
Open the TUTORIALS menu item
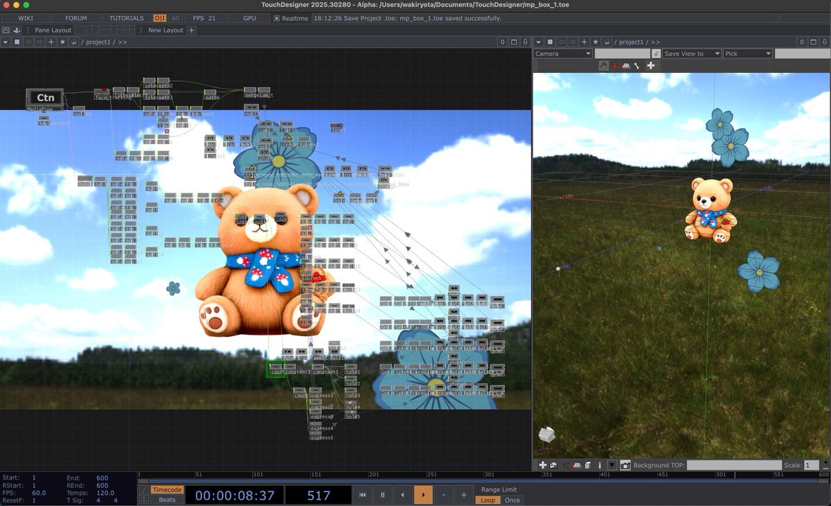tap(126, 18)
